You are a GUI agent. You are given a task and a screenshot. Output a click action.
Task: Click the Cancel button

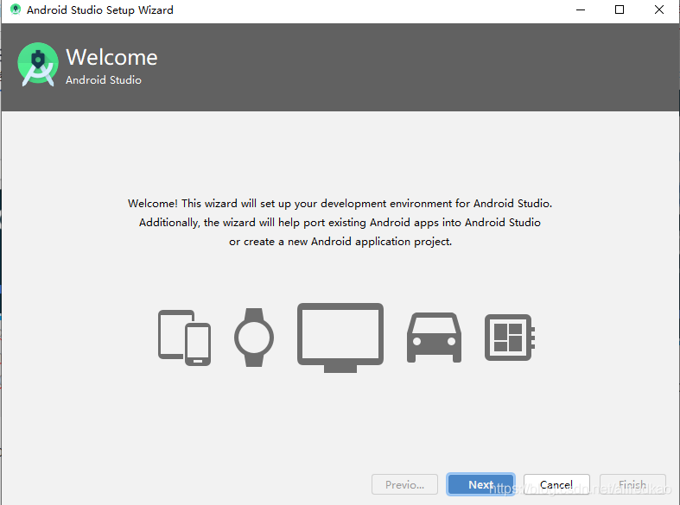click(556, 484)
